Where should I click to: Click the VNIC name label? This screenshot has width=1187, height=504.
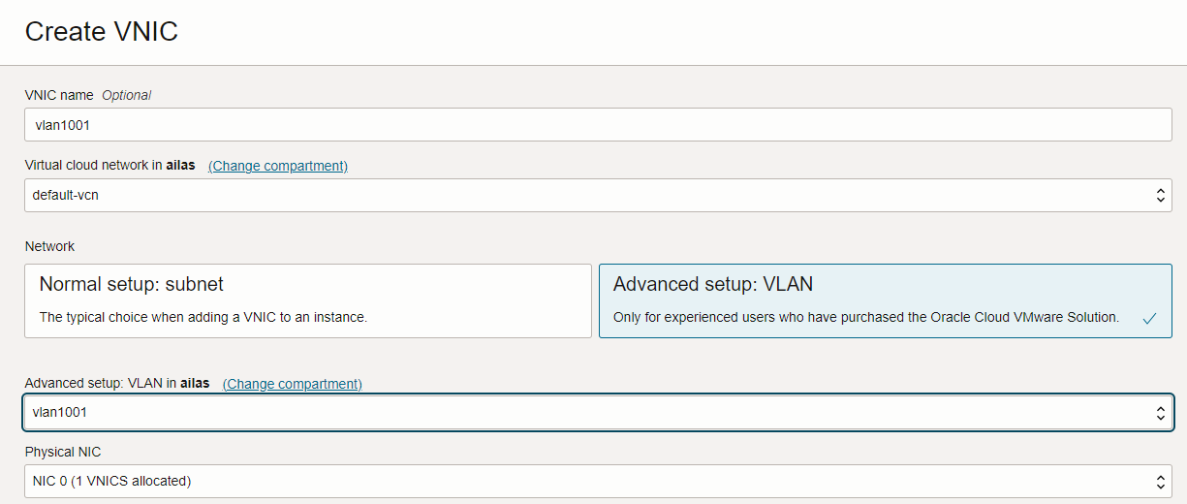point(59,95)
